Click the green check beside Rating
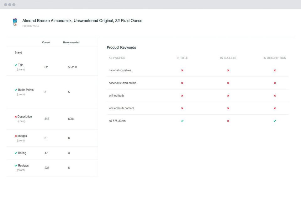Image resolution: width=301 pixels, height=198 pixels. 16,153
